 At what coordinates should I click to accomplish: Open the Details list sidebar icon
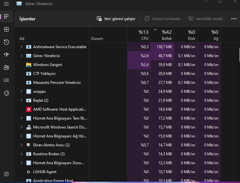click(6, 80)
